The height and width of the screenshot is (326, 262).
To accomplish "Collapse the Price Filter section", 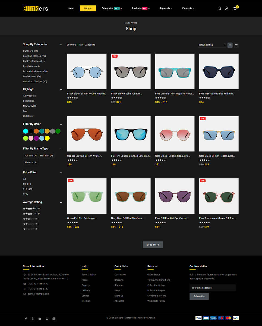I will click(x=61, y=173).
